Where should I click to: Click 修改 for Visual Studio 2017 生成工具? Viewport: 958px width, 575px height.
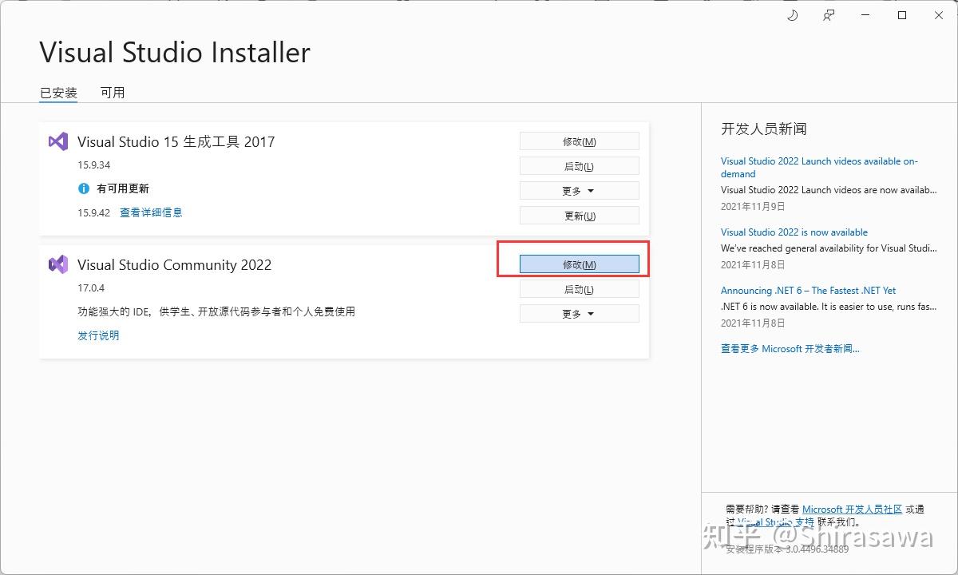point(579,141)
